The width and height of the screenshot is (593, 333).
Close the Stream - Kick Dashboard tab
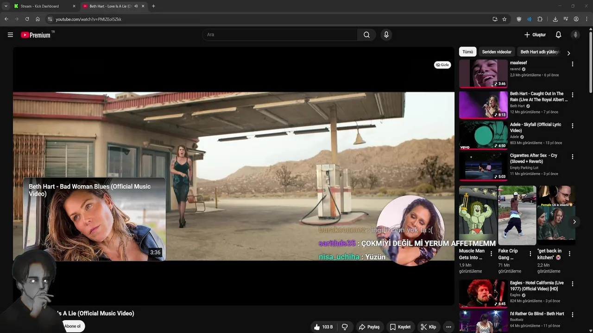[74, 6]
